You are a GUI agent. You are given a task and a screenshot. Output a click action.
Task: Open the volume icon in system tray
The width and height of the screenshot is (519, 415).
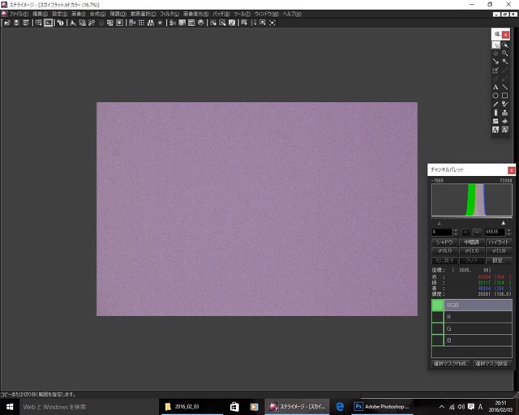coord(461,407)
